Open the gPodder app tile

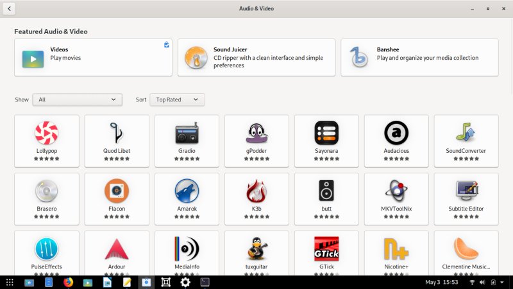(x=257, y=141)
